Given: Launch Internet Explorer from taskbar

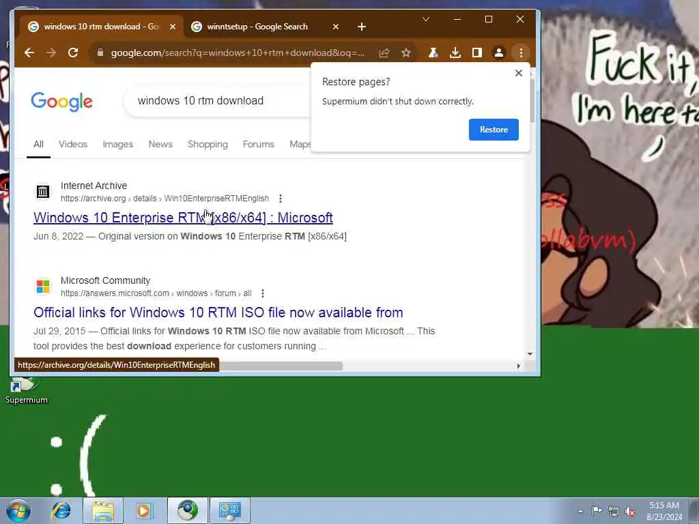Looking at the screenshot, I should (61, 510).
